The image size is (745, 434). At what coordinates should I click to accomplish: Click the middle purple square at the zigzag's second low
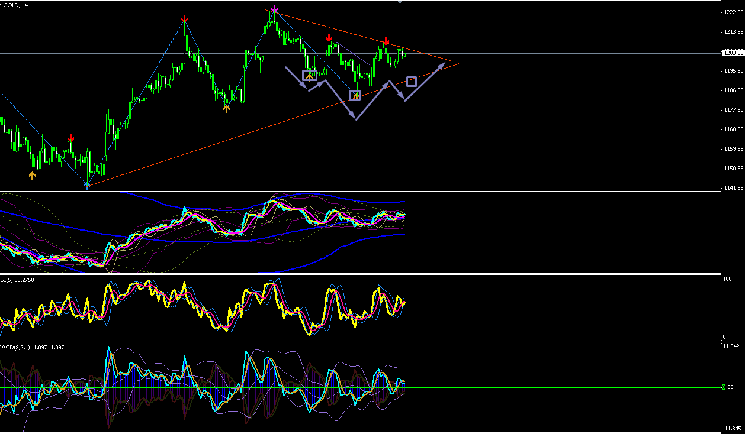(354, 95)
